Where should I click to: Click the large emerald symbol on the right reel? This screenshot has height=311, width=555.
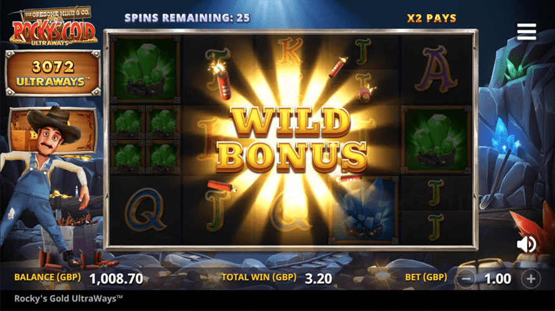point(436,139)
